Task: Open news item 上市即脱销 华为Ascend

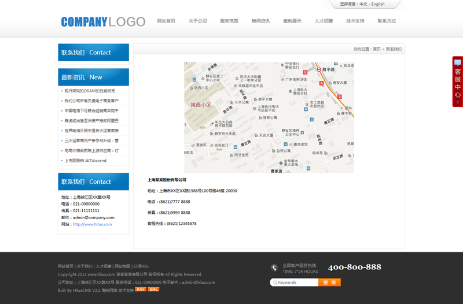Action: pyautogui.click(x=85, y=161)
